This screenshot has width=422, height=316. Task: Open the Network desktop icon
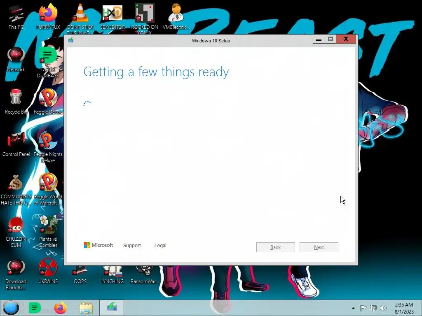pyautogui.click(x=16, y=60)
